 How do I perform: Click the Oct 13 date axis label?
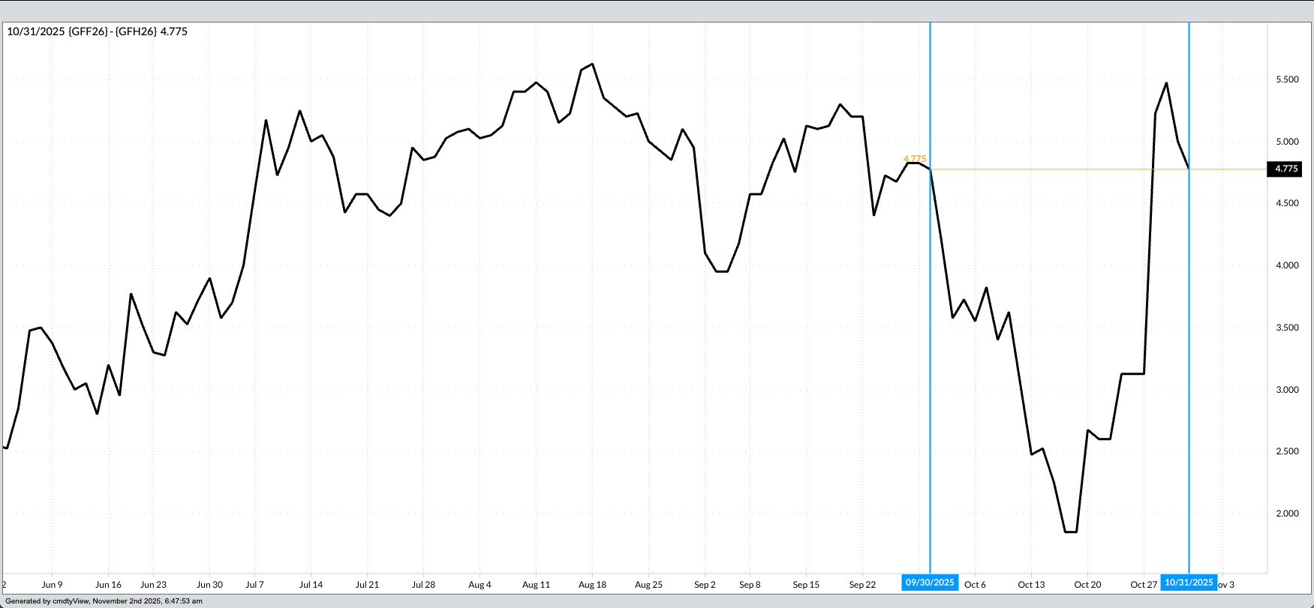point(1031,585)
